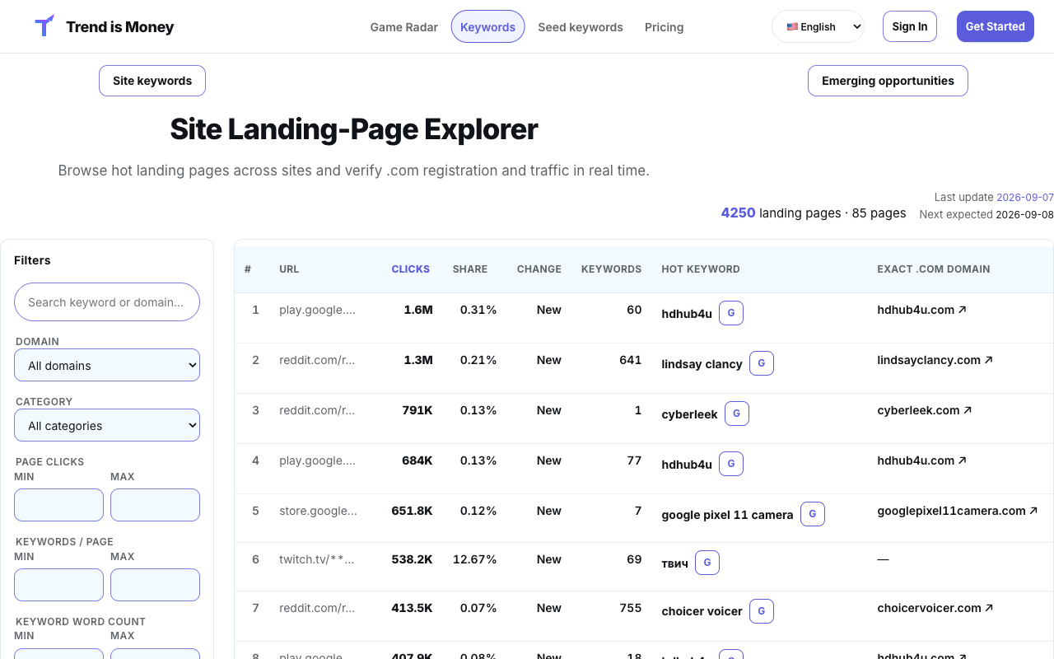Open the Pricing page link
The height and width of the screenshot is (659, 1054).
665,26
